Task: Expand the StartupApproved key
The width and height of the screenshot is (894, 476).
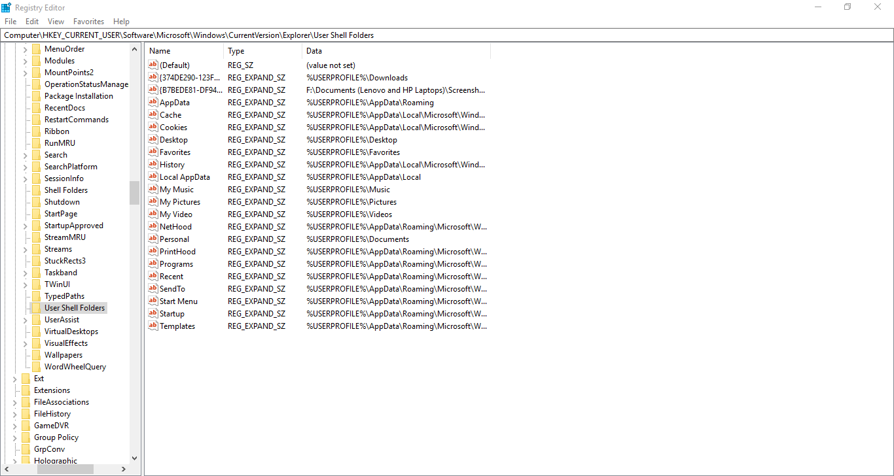Action: coord(26,226)
